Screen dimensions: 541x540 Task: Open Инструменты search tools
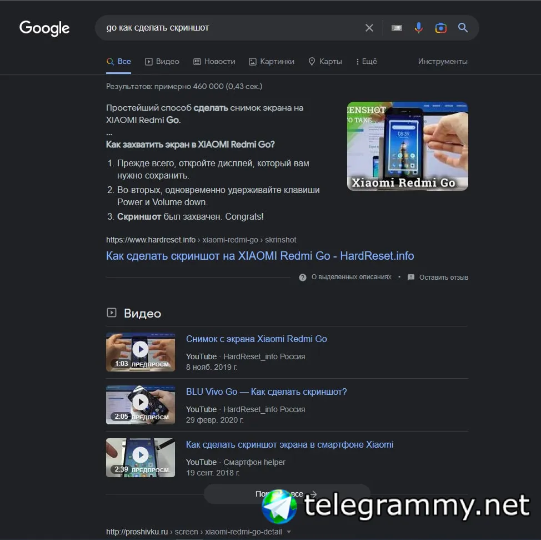pos(443,62)
